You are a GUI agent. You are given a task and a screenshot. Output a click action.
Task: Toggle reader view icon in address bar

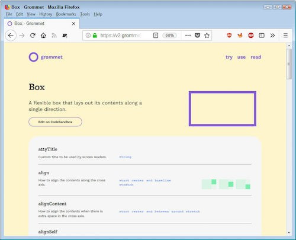156,36
